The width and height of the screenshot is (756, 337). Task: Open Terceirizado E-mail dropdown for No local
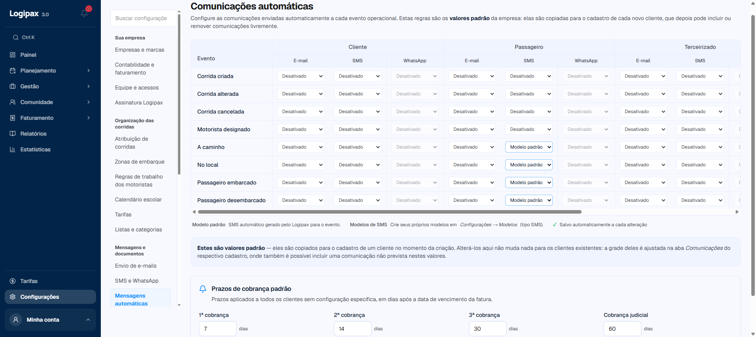point(643,165)
